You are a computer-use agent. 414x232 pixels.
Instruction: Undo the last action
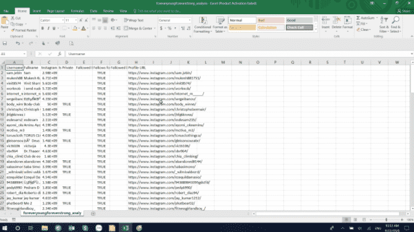tap(18, 43)
